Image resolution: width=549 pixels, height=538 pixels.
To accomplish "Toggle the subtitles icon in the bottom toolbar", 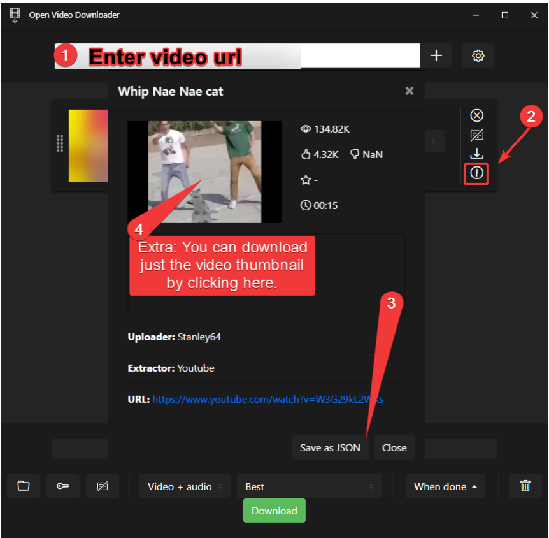I will (103, 486).
